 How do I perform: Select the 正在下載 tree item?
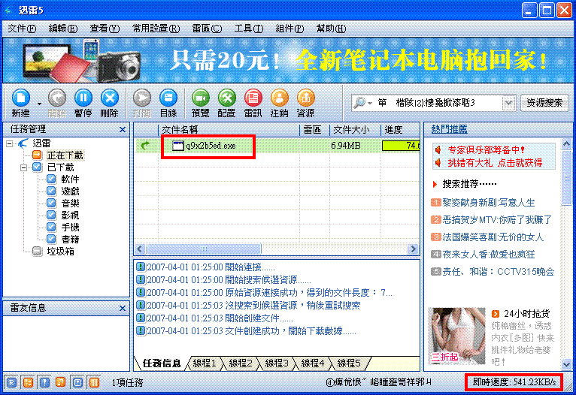point(65,155)
